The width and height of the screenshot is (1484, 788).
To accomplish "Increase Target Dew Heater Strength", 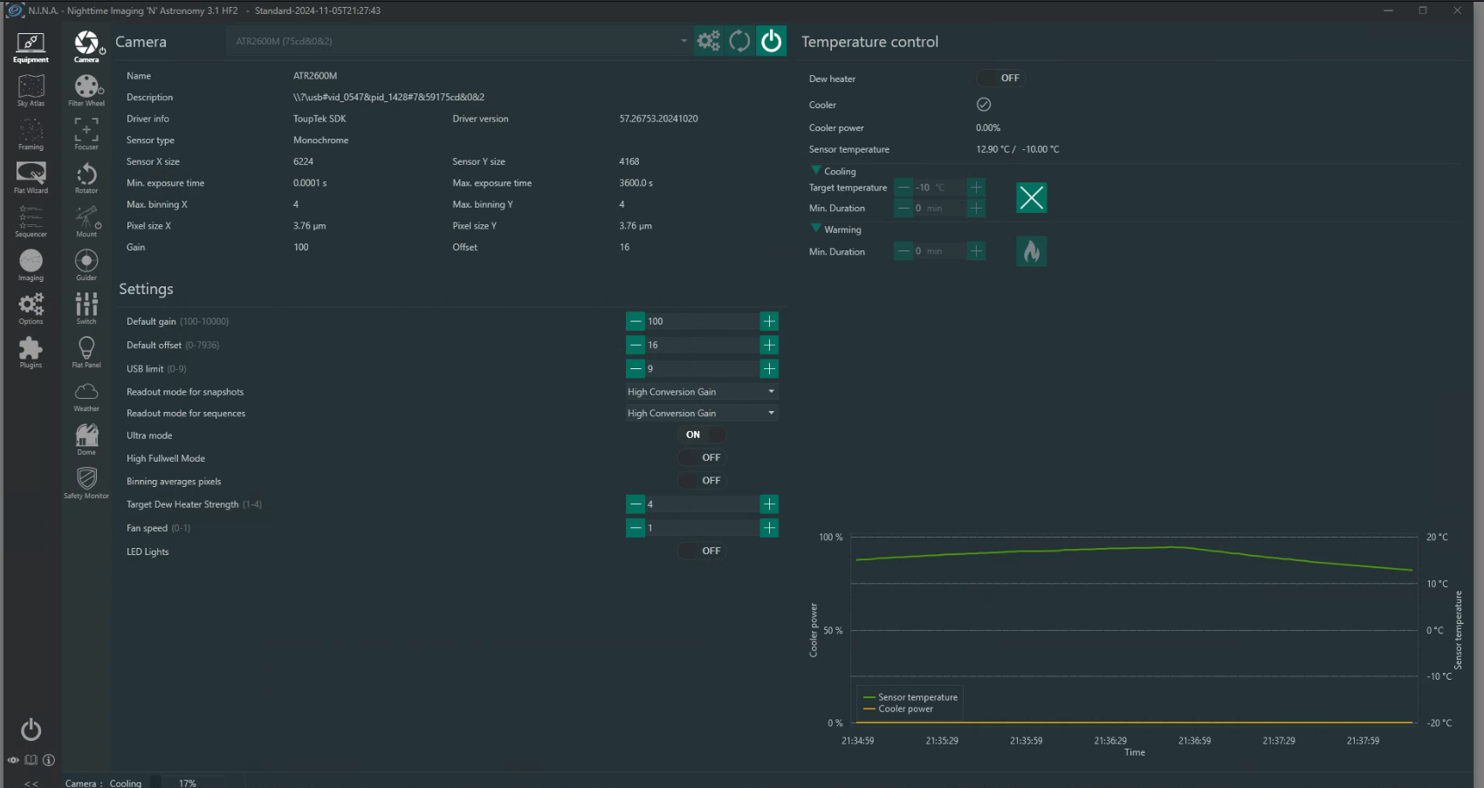I will pos(769,504).
